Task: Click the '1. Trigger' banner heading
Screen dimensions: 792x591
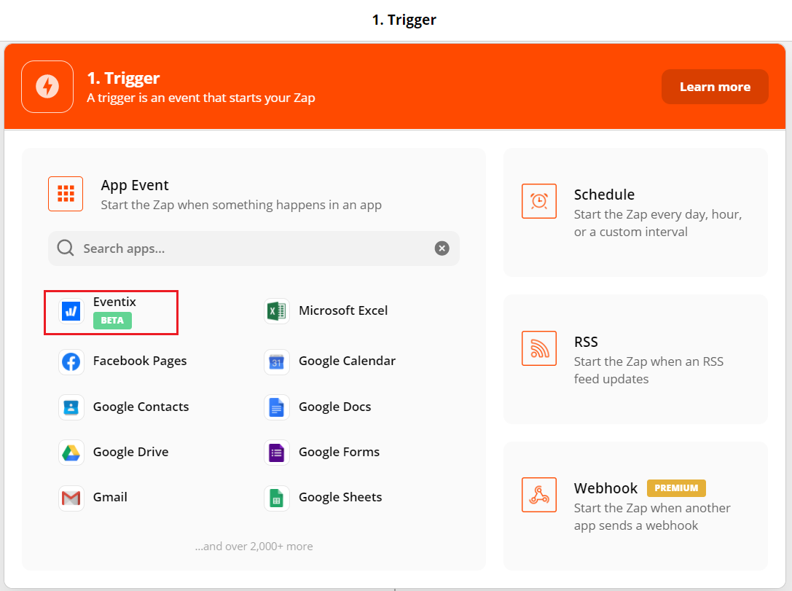Action: (x=123, y=78)
